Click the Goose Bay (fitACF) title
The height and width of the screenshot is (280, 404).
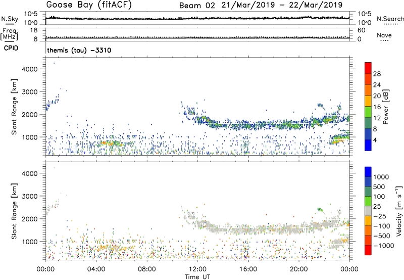(89, 5)
